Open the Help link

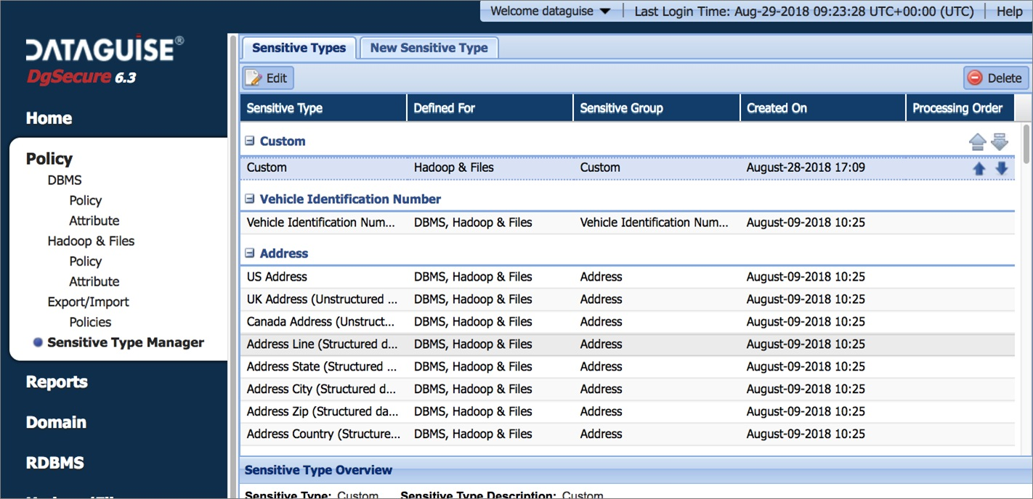tap(1009, 11)
